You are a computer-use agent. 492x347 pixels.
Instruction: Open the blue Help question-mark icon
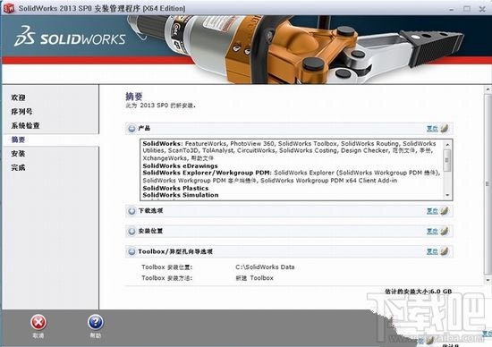[x=96, y=322]
